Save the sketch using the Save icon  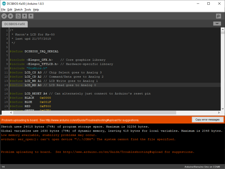coord(31,16)
